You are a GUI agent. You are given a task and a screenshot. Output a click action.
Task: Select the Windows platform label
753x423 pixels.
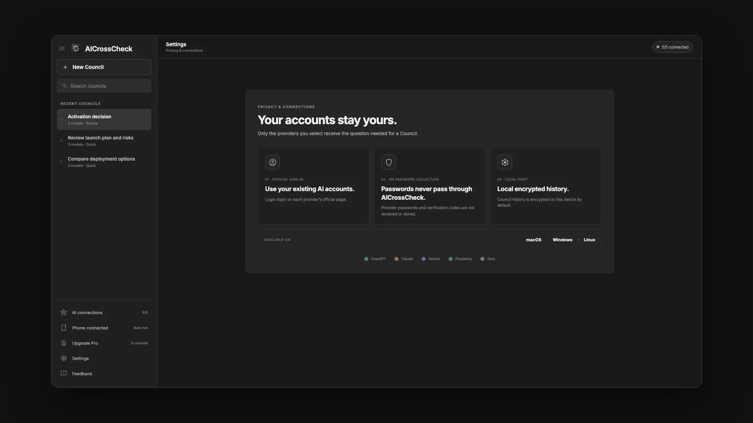[562, 240]
